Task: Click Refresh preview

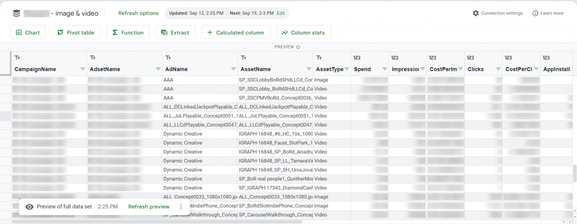Action: (x=149, y=207)
